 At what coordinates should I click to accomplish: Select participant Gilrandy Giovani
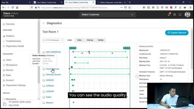(53, 75)
